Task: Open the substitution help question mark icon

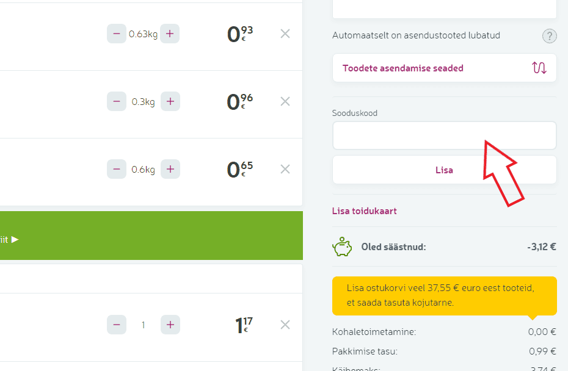Action: pos(550,36)
